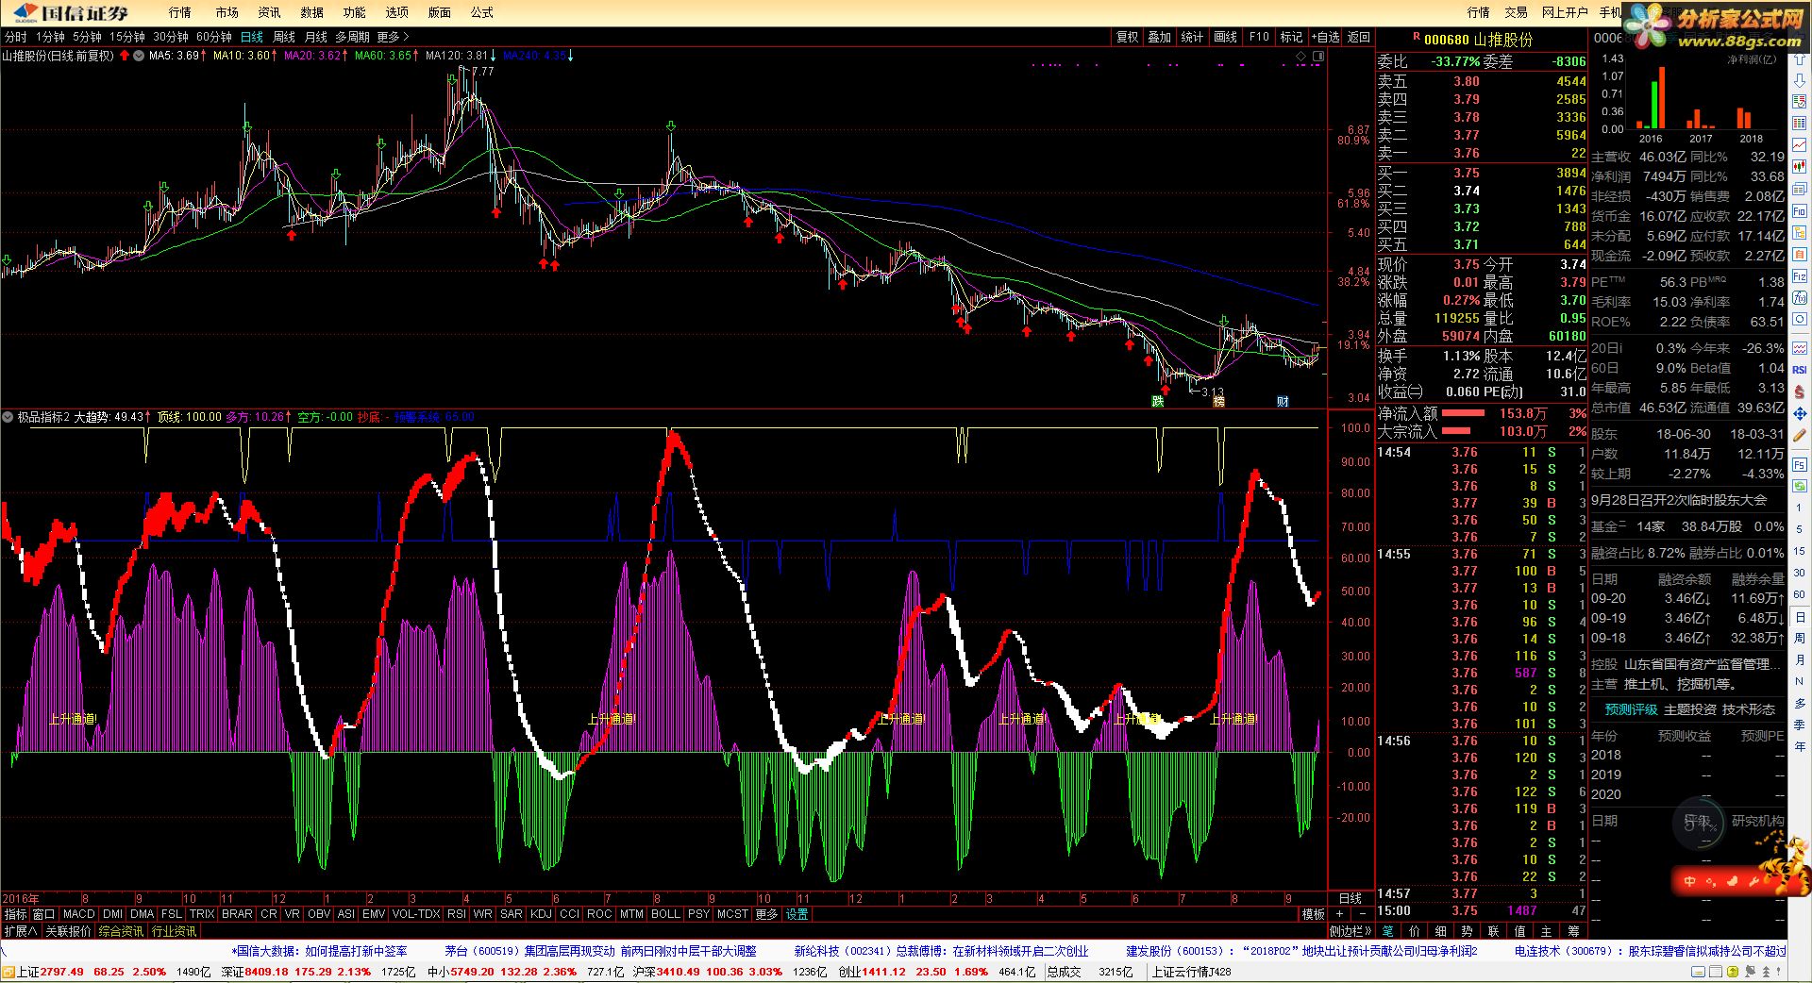1812x983 pixels.
Task: Select the 60 minute period in sidebar
Action: tap(1800, 593)
